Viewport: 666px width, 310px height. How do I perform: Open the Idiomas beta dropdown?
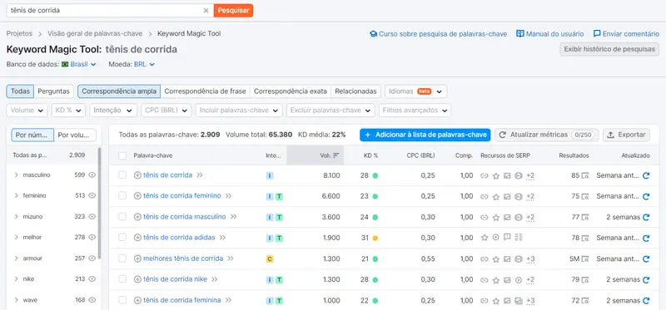(x=415, y=91)
